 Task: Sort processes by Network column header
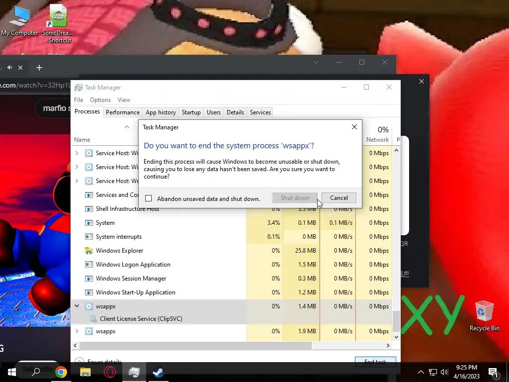pos(377,140)
